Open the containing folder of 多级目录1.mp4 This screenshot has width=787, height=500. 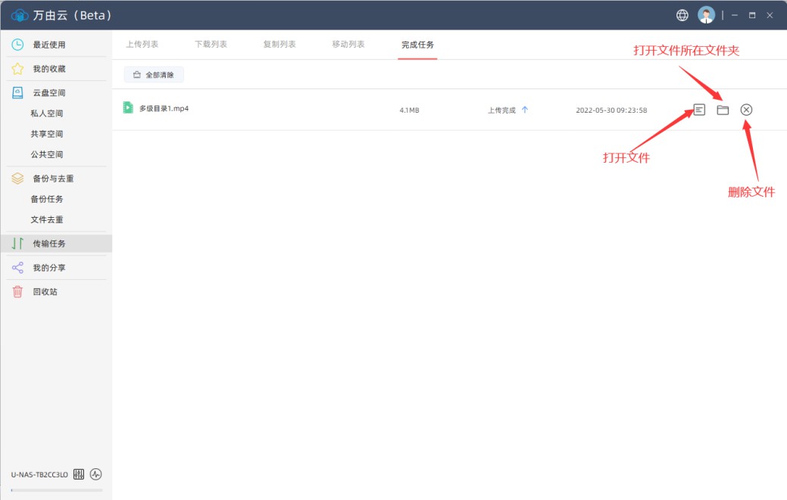(x=723, y=110)
